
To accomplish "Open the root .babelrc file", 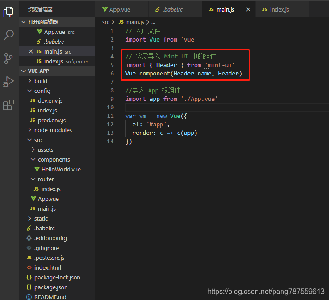I will pyautogui.click(x=57, y=228).
